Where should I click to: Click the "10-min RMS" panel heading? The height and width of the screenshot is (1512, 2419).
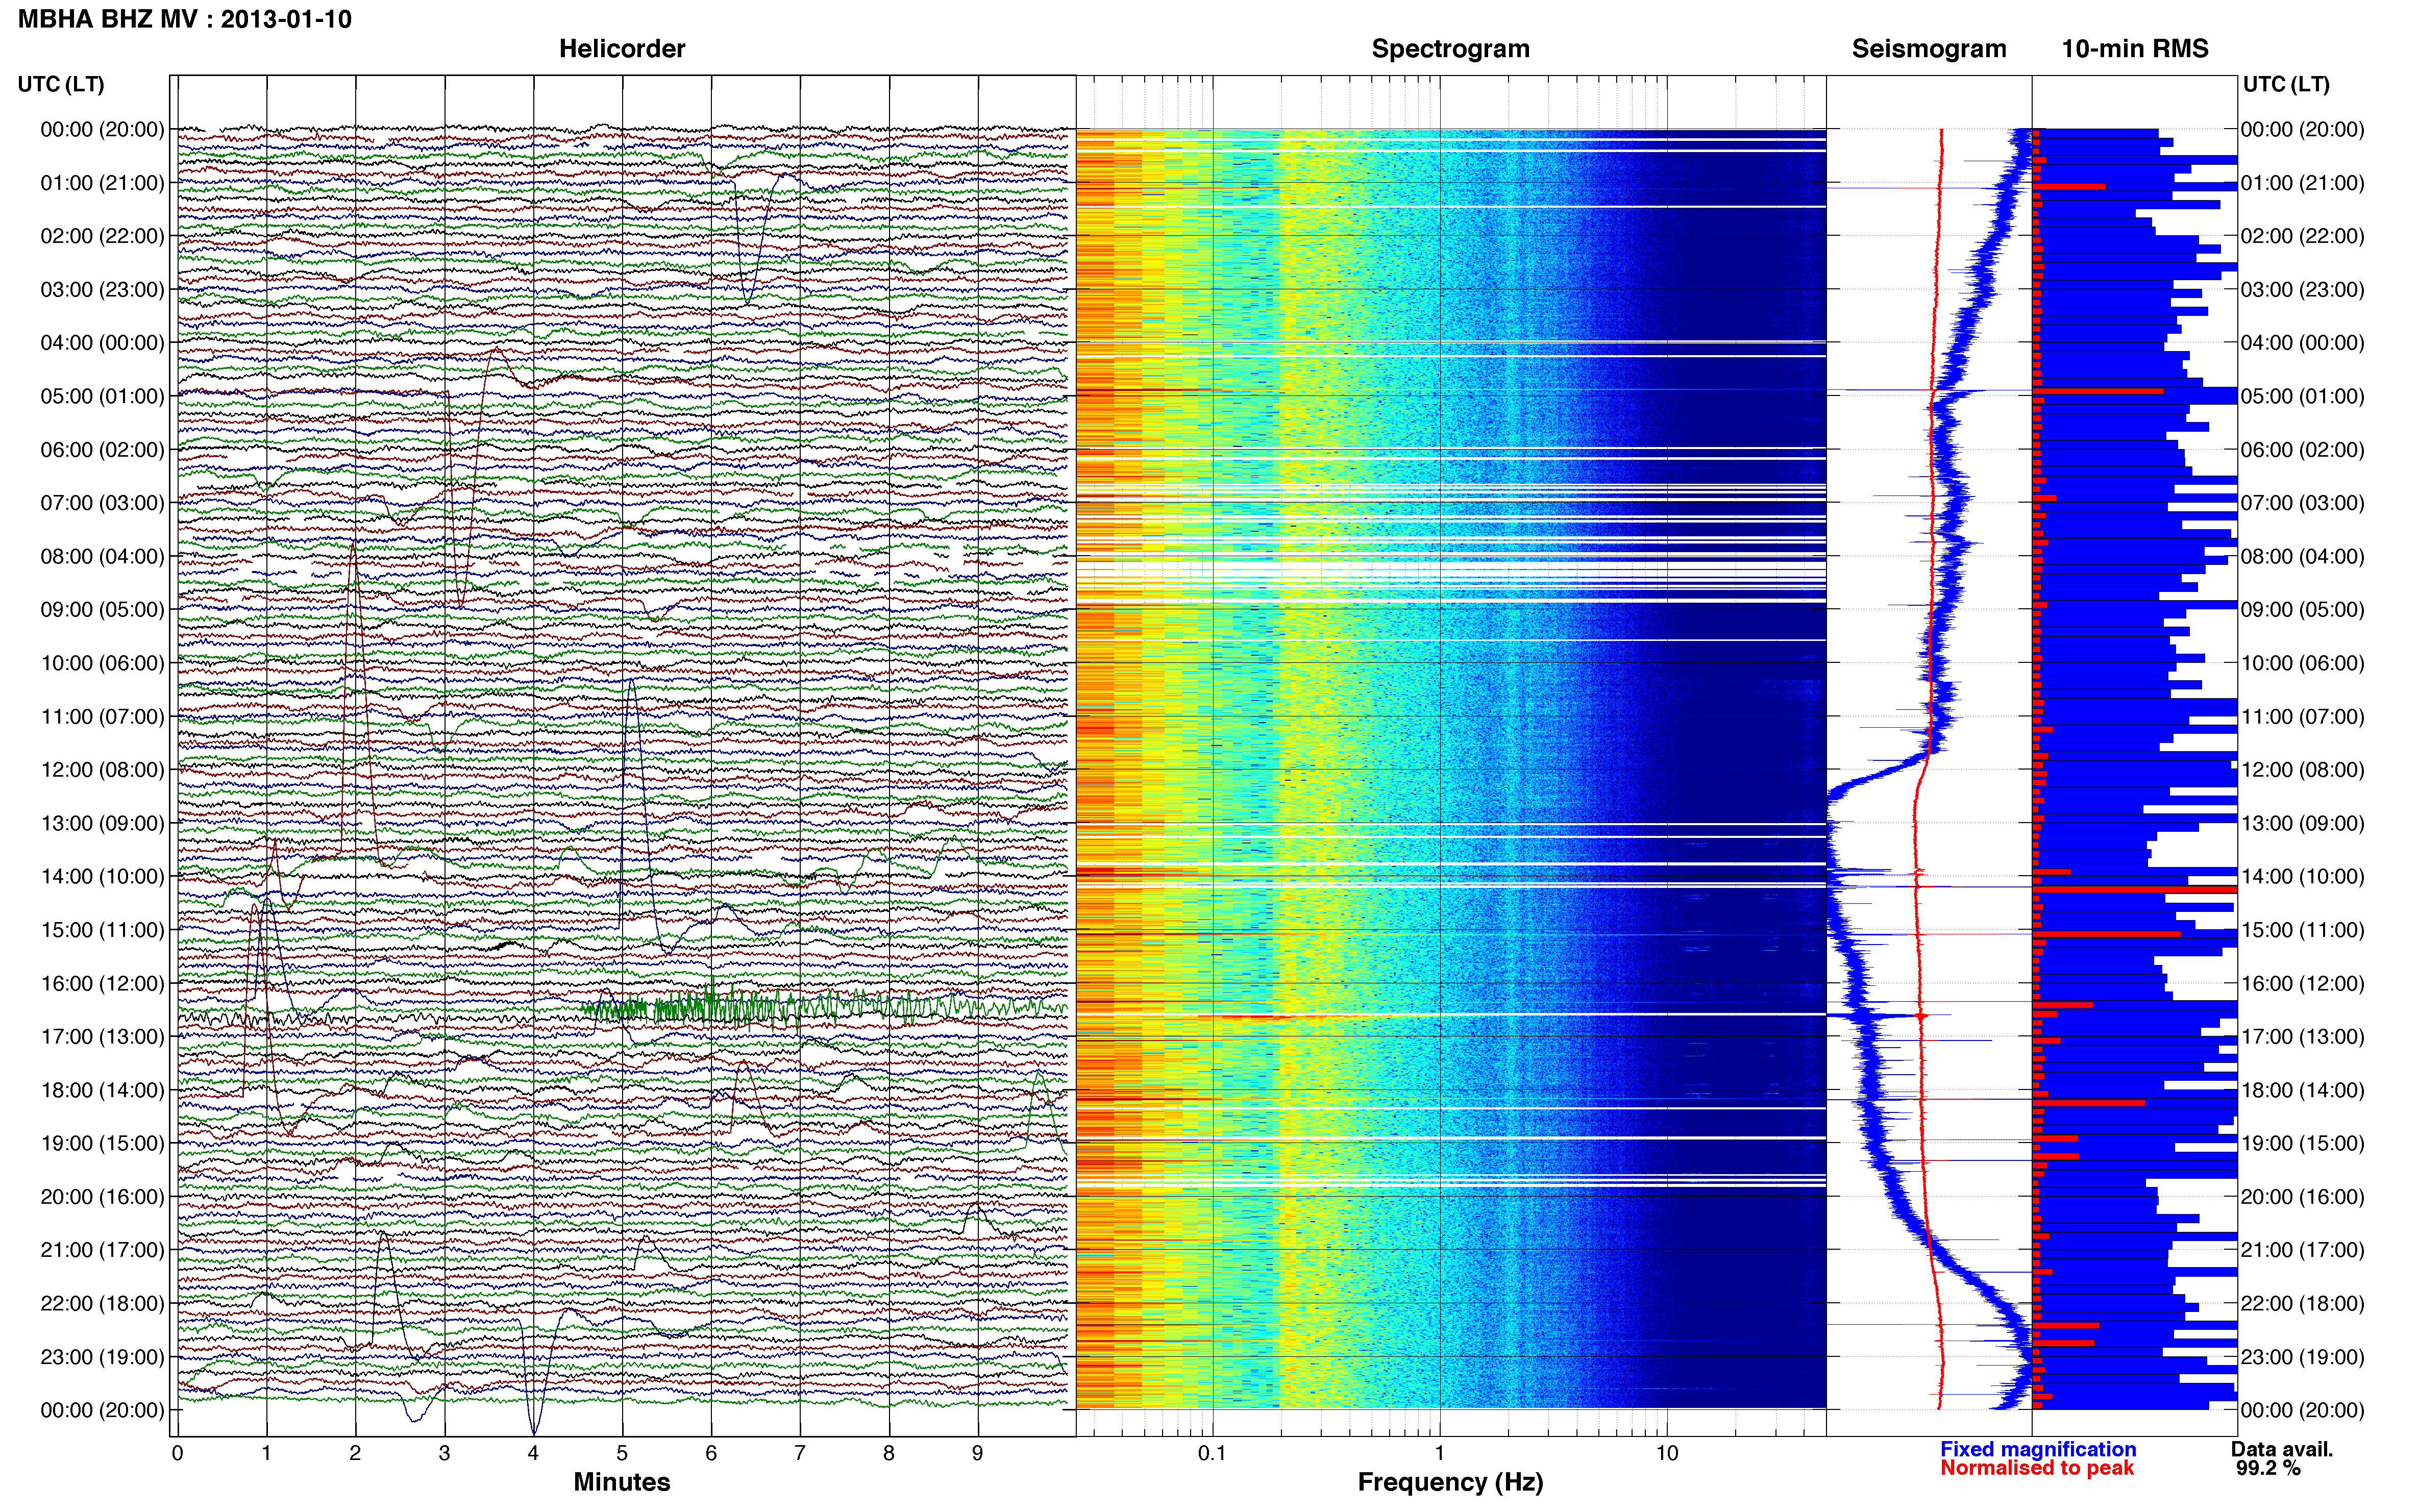click(2135, 48)
